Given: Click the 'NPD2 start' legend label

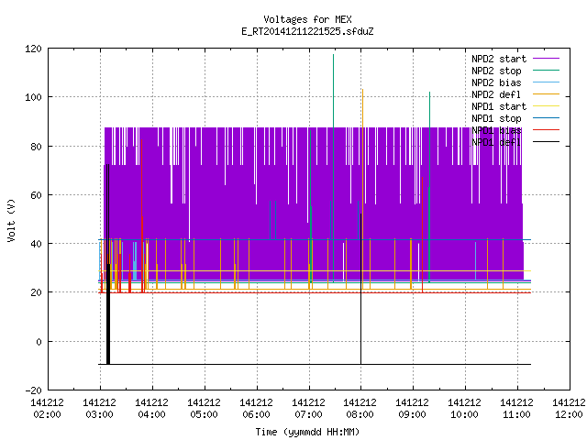Looking at the screenshot, I should [x=499, y=59].
